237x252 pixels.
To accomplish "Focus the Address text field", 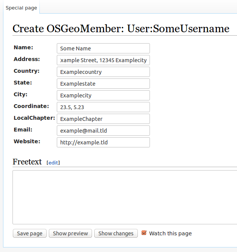I will tap(103, 60).
